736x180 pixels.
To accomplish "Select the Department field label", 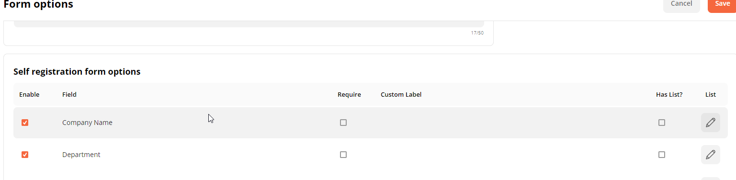I will [x=81, y=155].
